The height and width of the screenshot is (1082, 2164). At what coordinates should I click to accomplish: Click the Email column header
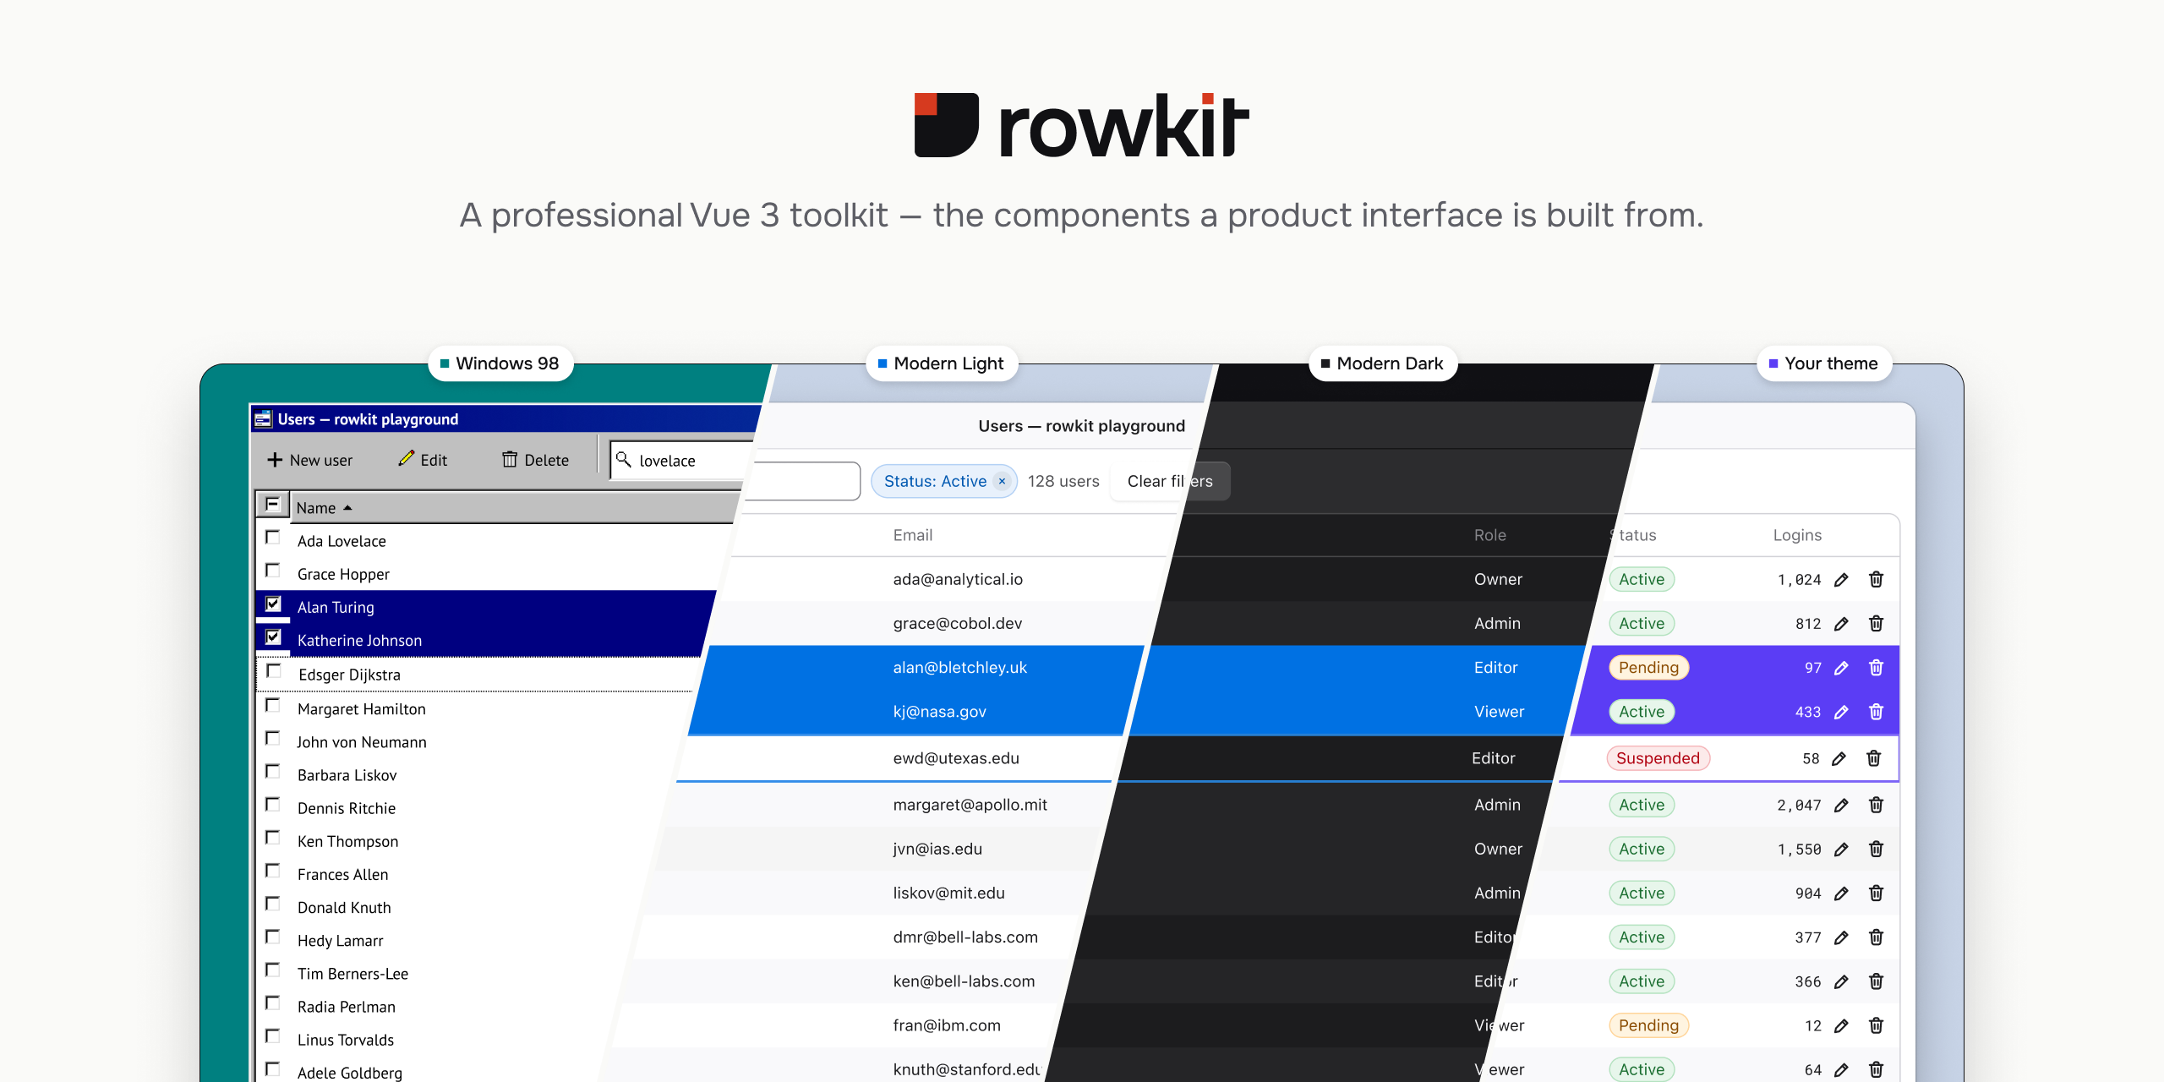913,535
